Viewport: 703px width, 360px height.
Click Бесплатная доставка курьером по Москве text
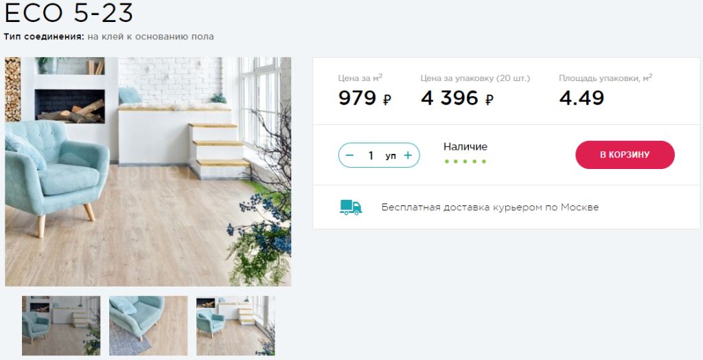point(490,207)
